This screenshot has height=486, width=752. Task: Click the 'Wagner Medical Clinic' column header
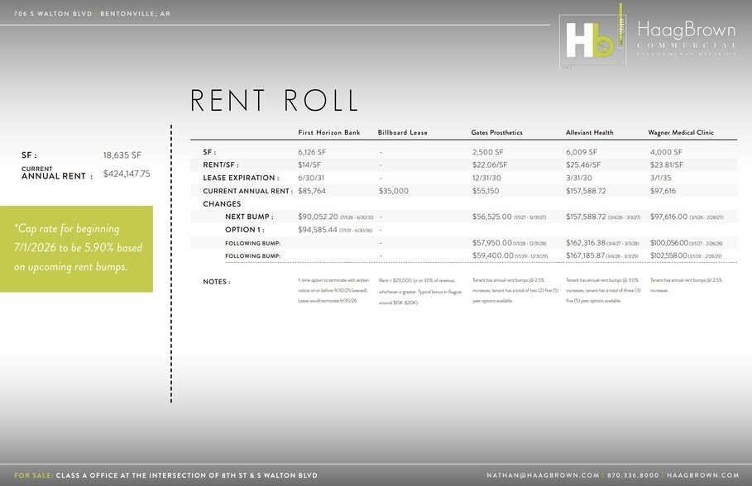click(x=681, y=132)
